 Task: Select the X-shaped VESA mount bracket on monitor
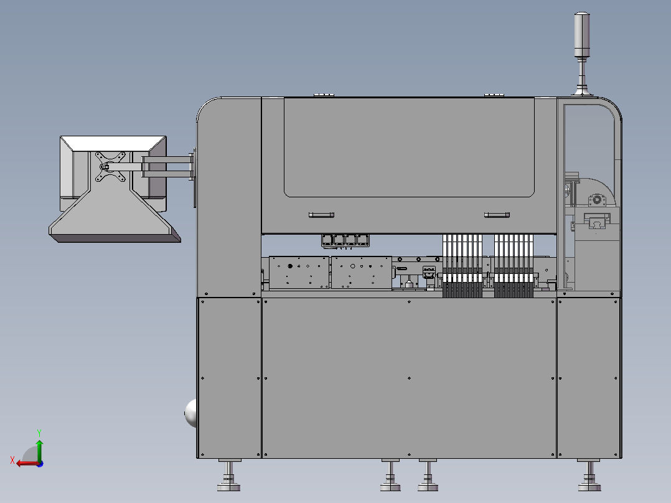pos(110,166)
